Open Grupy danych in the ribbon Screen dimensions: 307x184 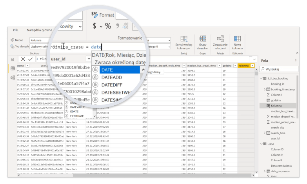(202, 43)
